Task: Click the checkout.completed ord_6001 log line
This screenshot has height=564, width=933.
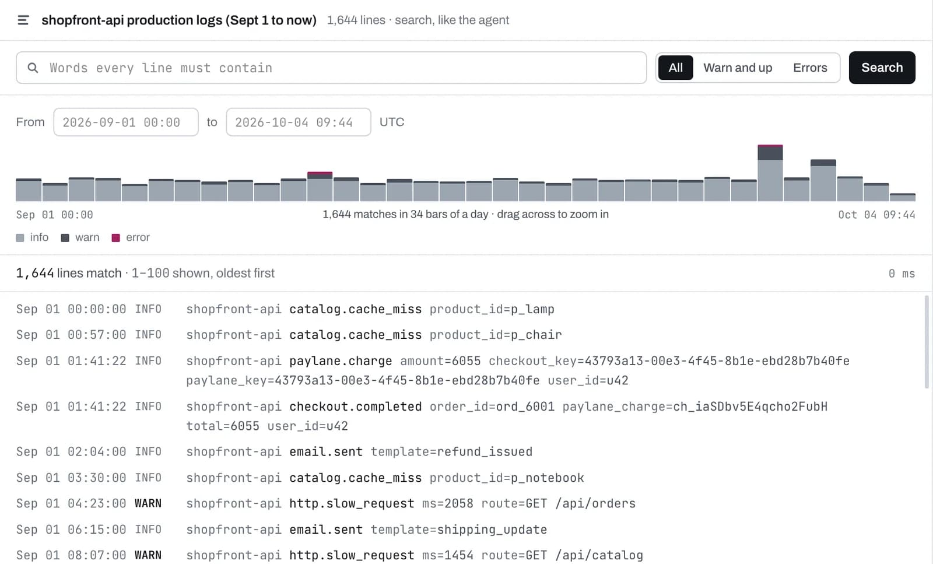Action: [x=465, y=416]
